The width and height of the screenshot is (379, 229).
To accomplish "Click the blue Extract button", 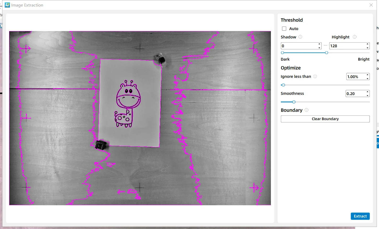I will point(360,216).
